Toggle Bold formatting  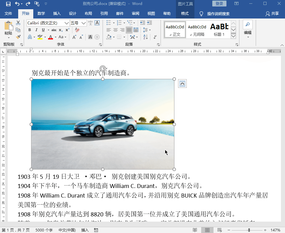[30, 30]
